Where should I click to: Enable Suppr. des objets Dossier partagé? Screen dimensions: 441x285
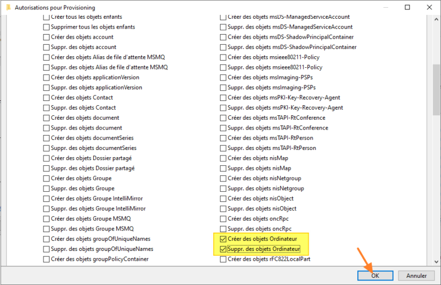click(x=46, y=169)
